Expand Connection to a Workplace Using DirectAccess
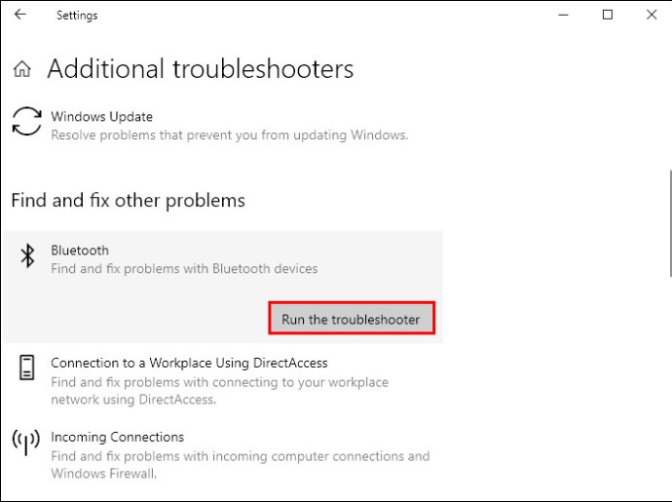Viewport: 672px width, 502px height. [x=222, y=381]
